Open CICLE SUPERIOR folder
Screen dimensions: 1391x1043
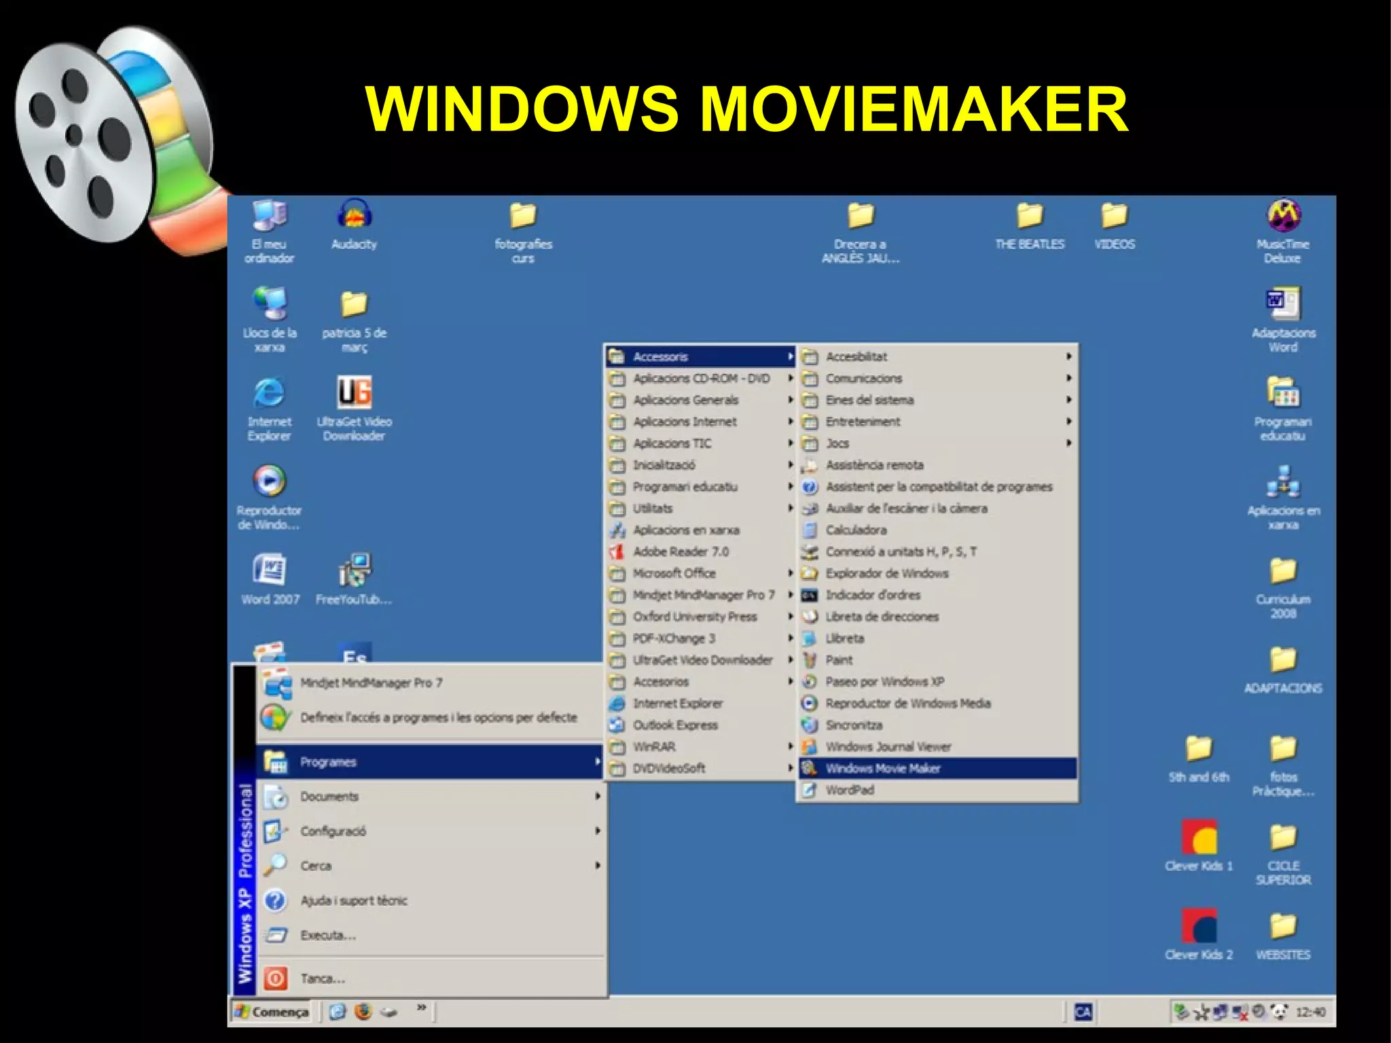1283,854
